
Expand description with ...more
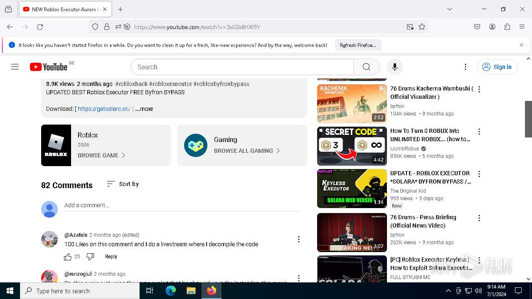tap(144, 109)
